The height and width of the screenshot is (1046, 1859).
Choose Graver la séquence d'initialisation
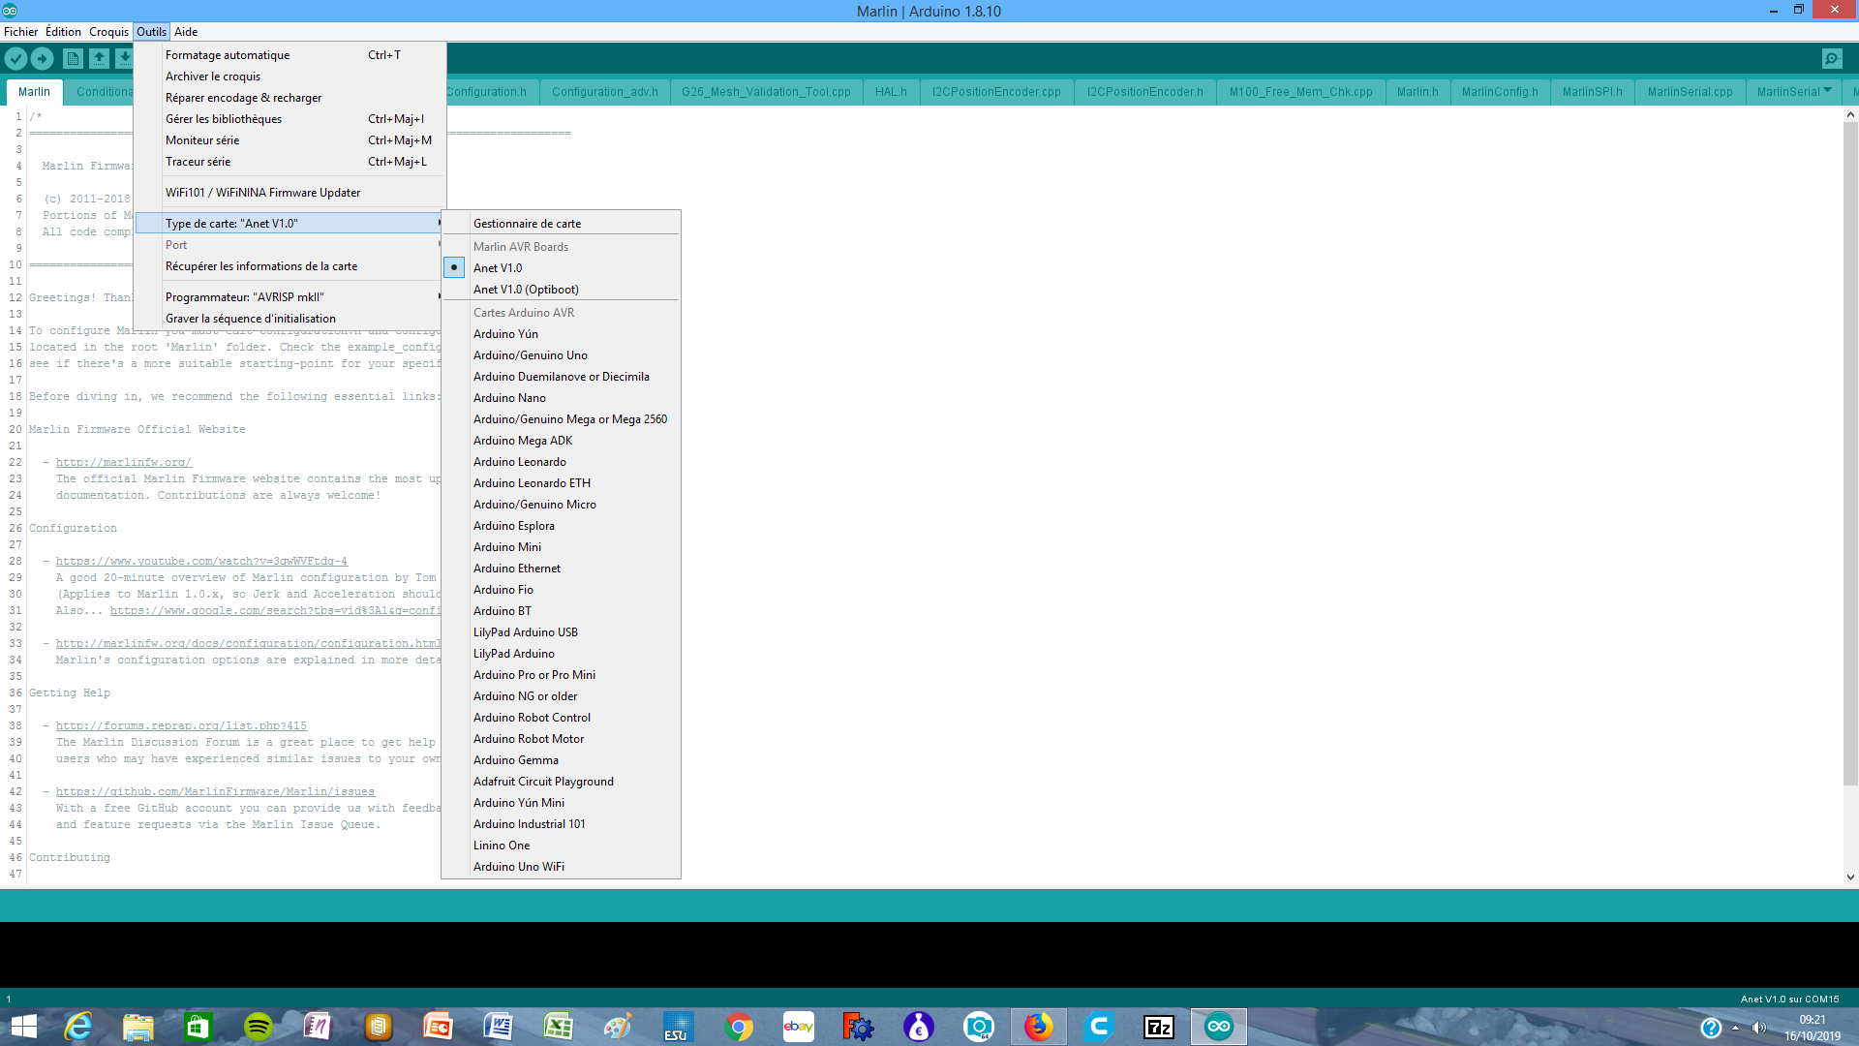pyautogui.click(x=290, y=319)
